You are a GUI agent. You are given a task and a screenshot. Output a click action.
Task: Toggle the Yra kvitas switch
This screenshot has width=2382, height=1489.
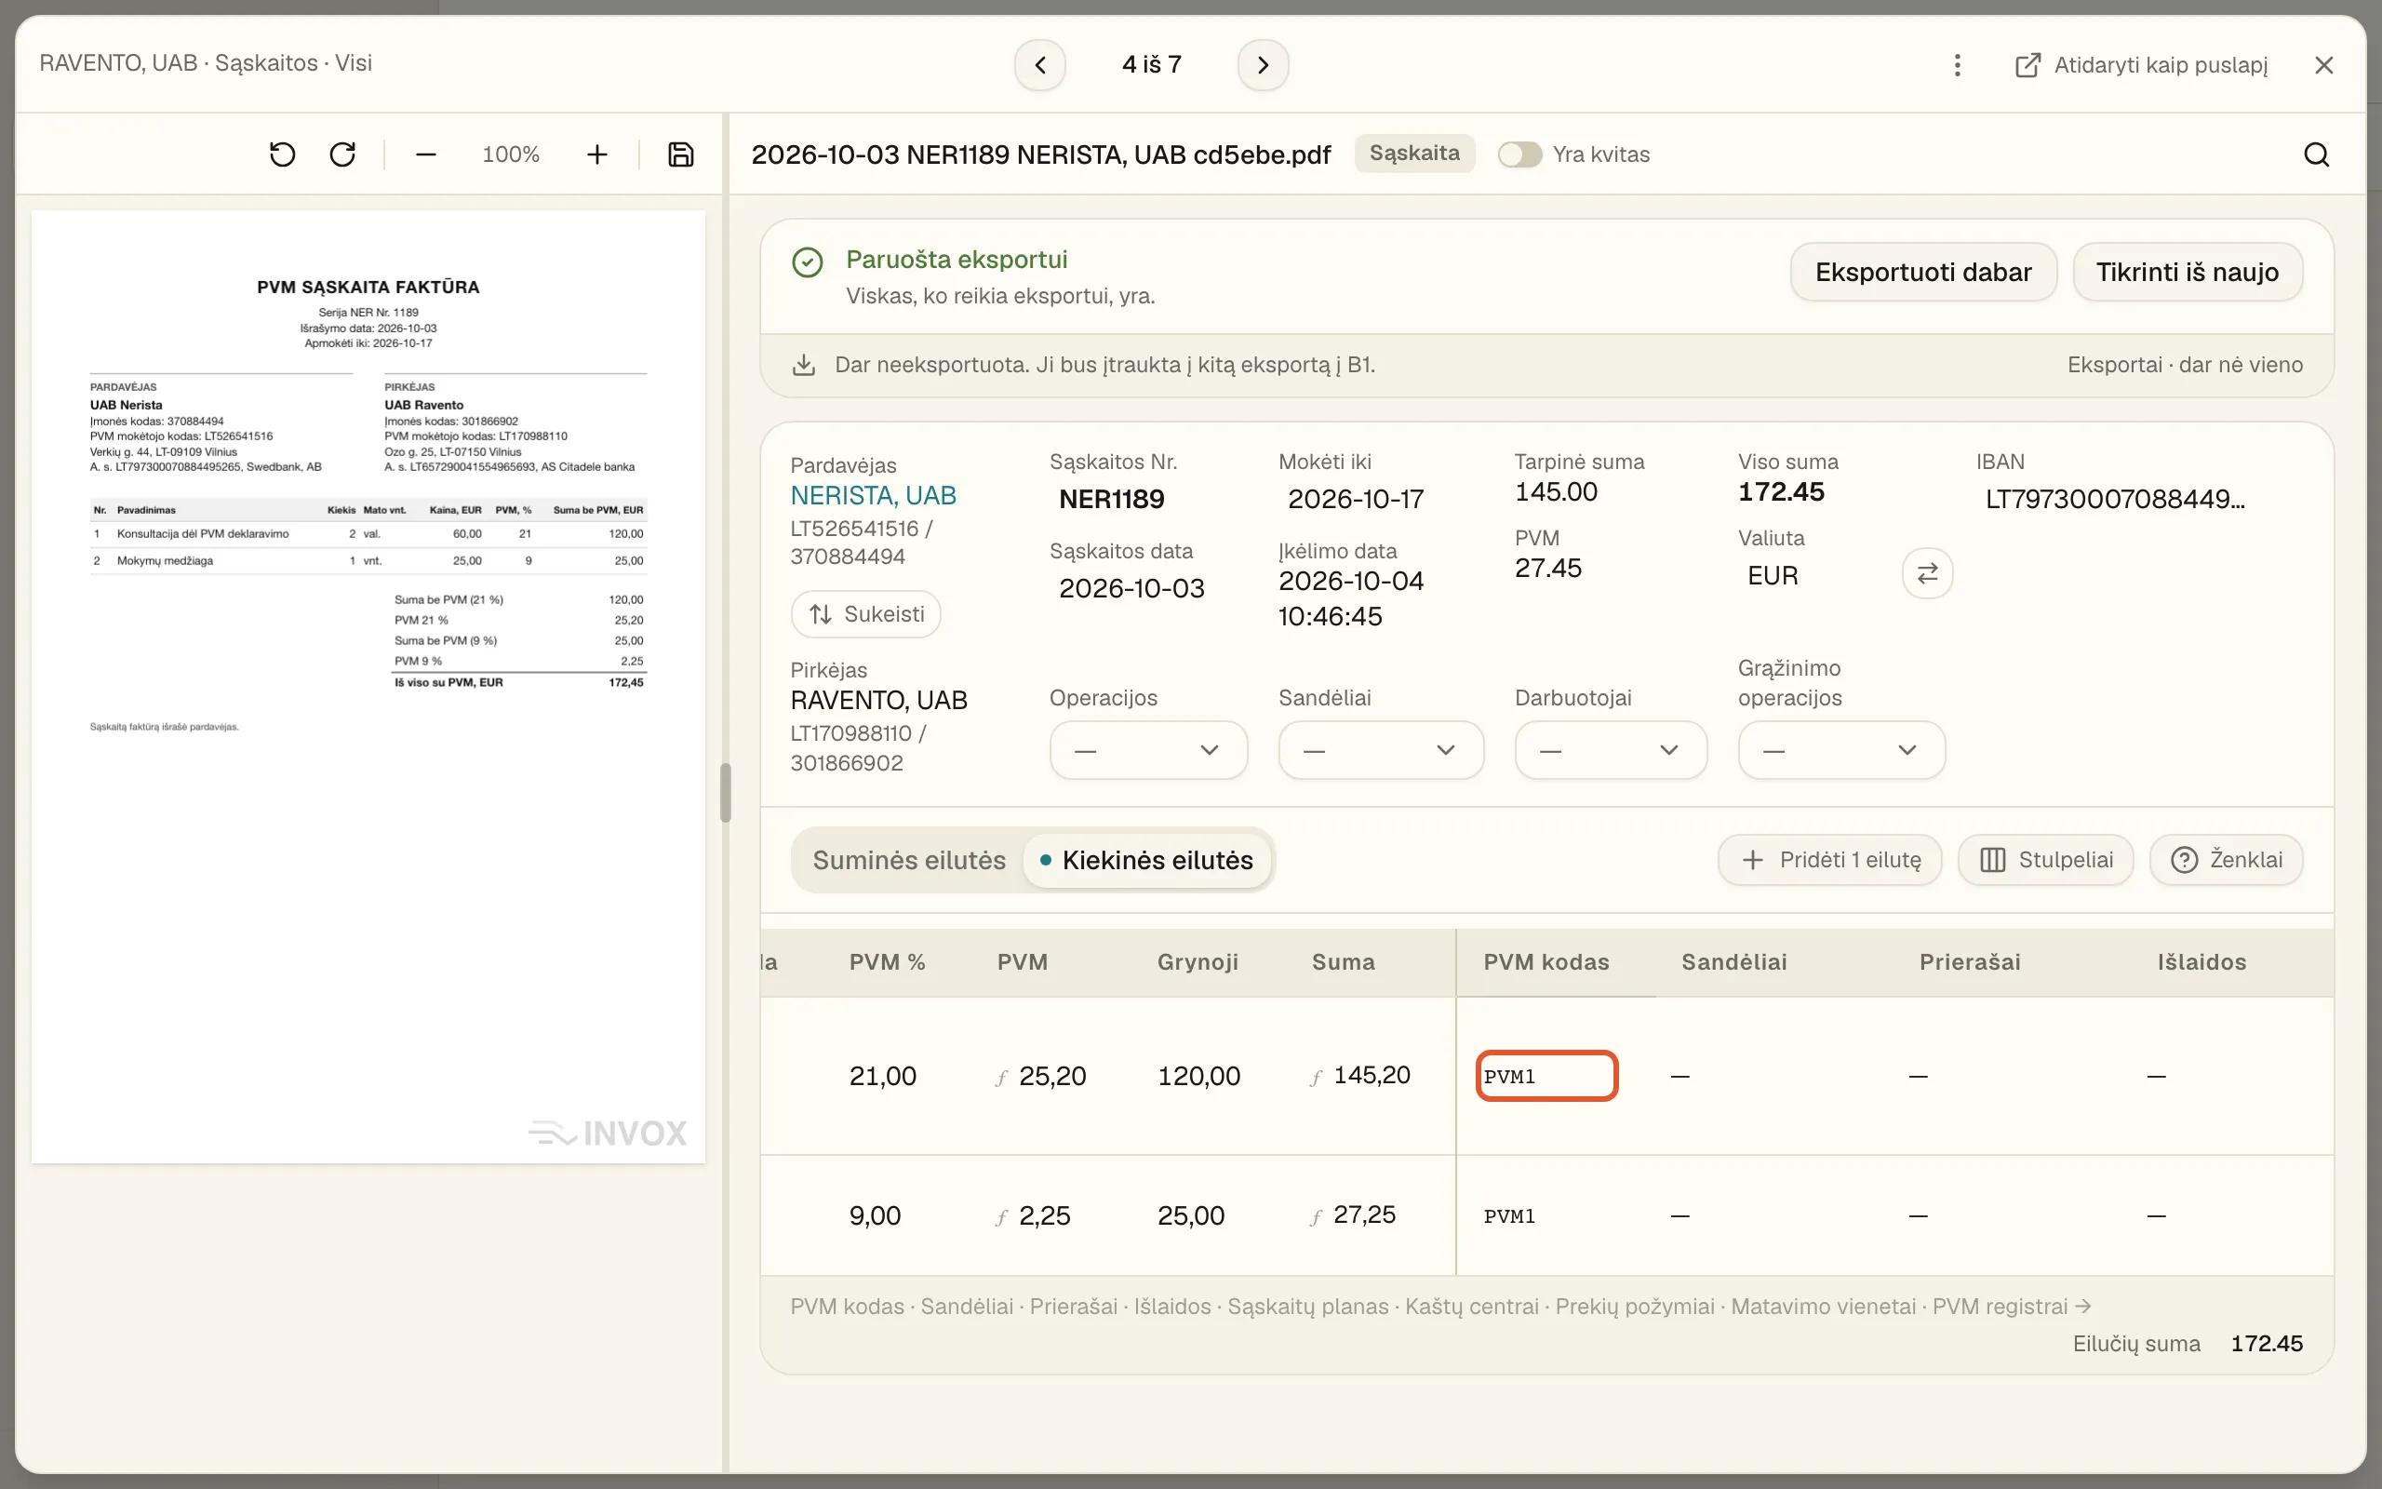tap(1519, 154)
